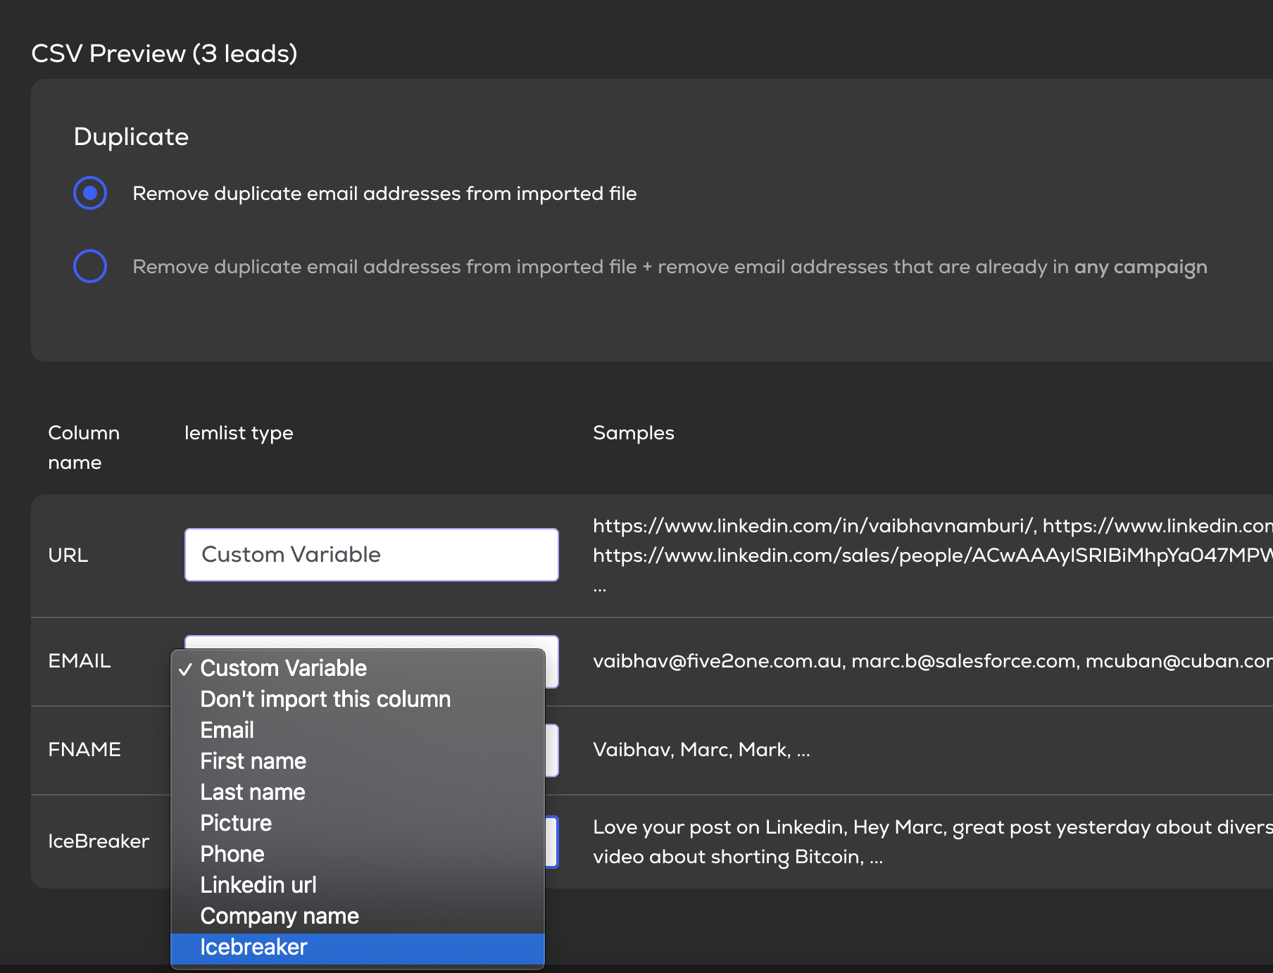Viewport: 1273px width, 973px height.
Task: Click the 'any campaign' bold text label
Action: 1140,267
